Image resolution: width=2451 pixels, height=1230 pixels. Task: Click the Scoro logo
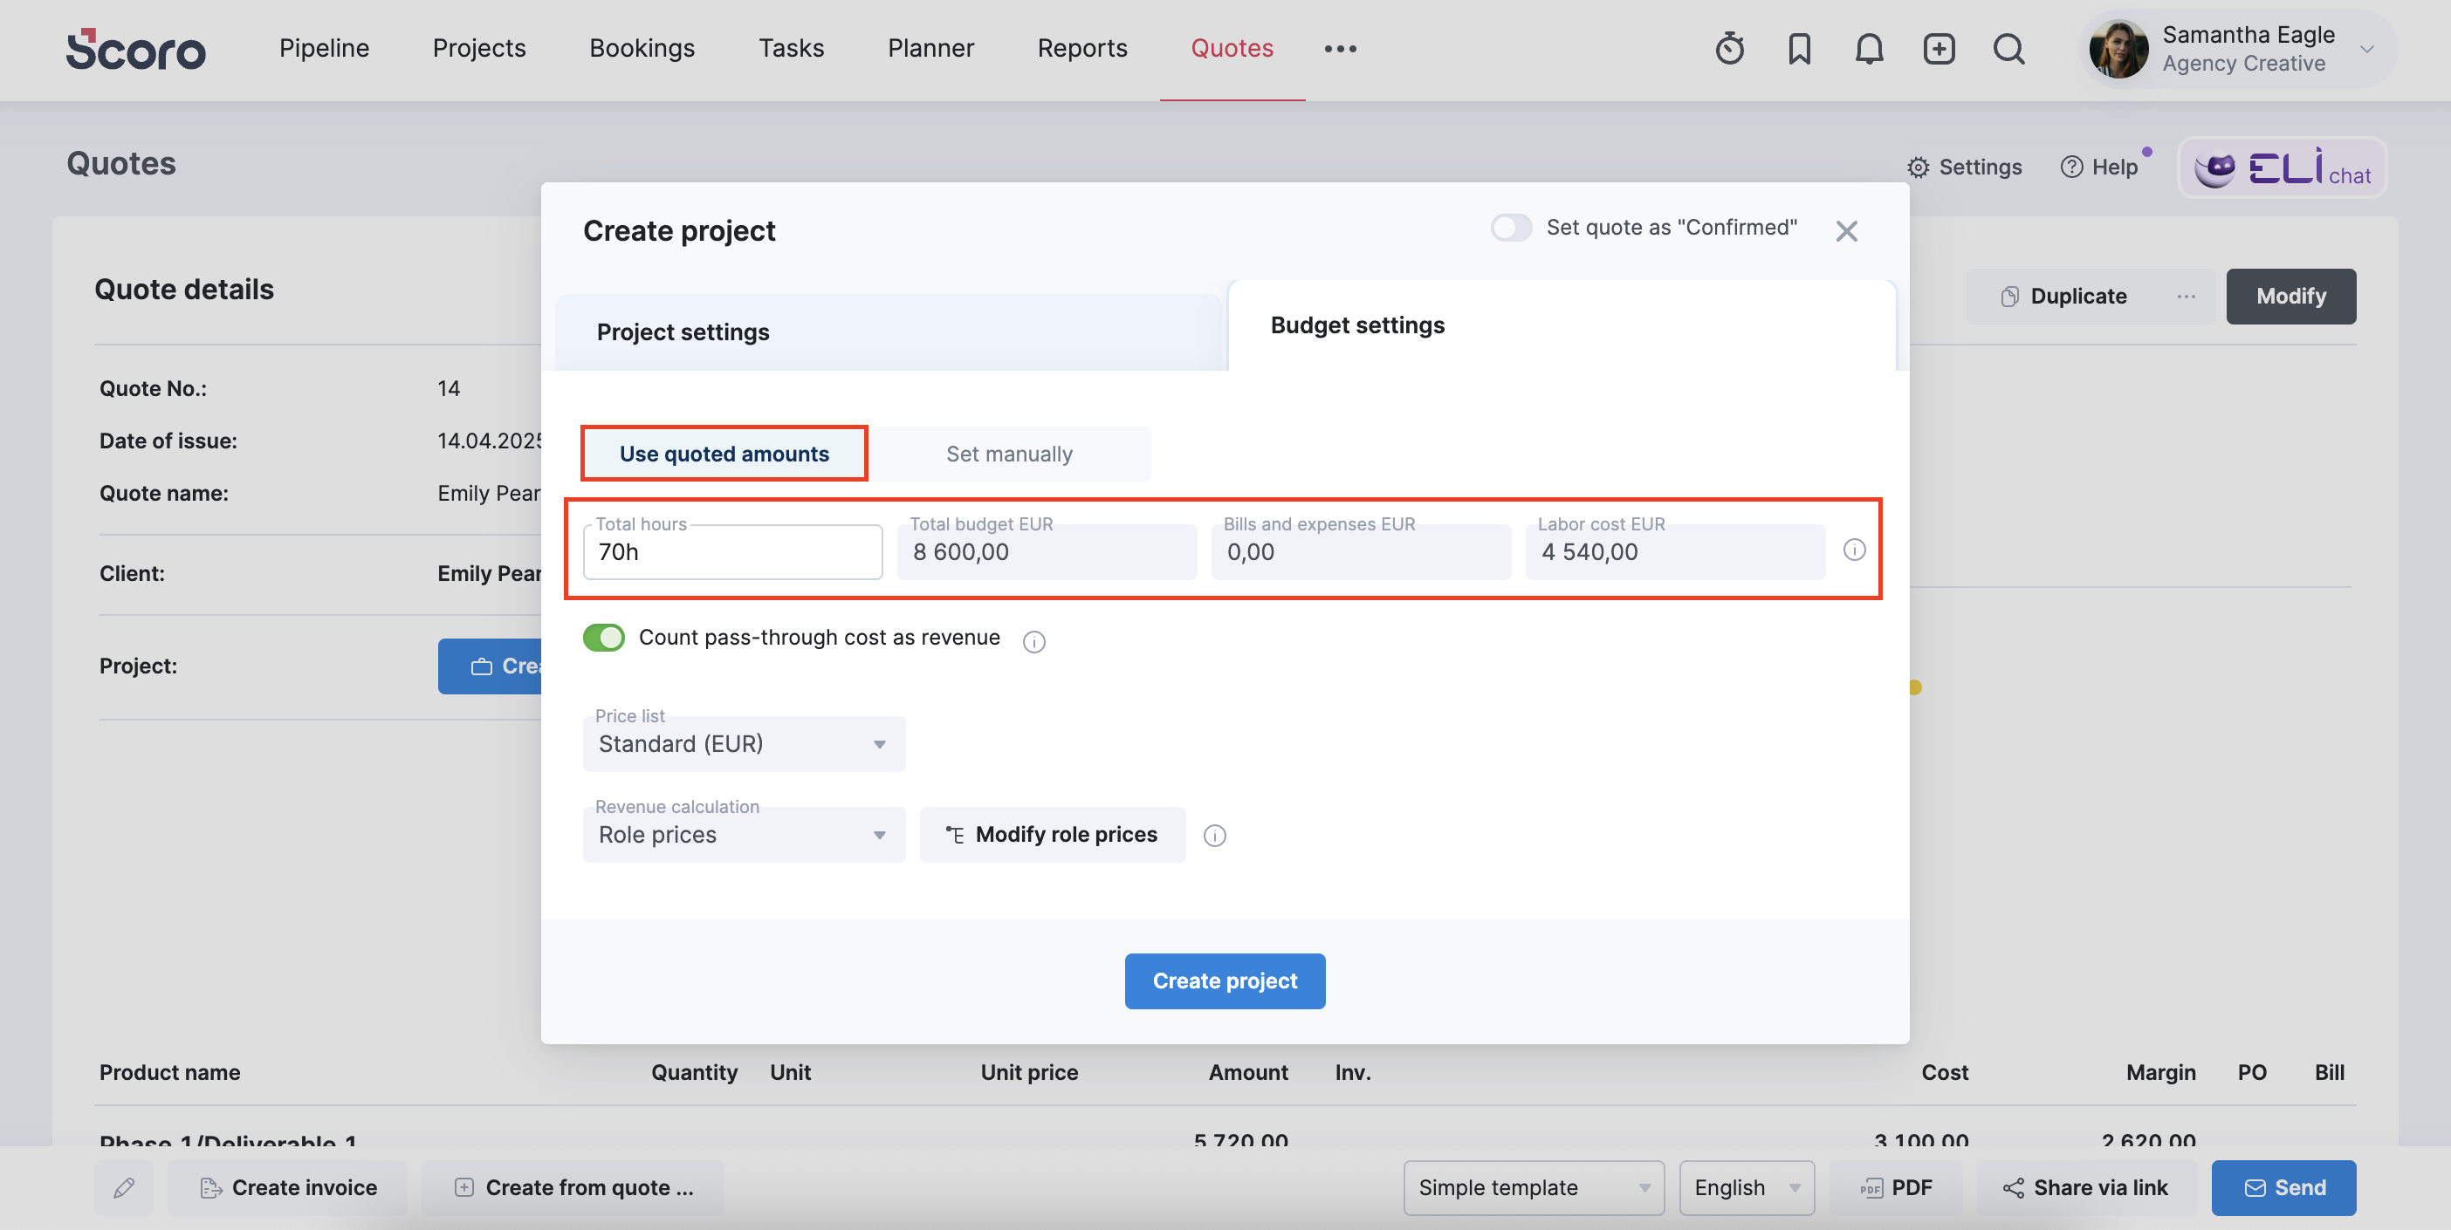(x=136, y=50)
